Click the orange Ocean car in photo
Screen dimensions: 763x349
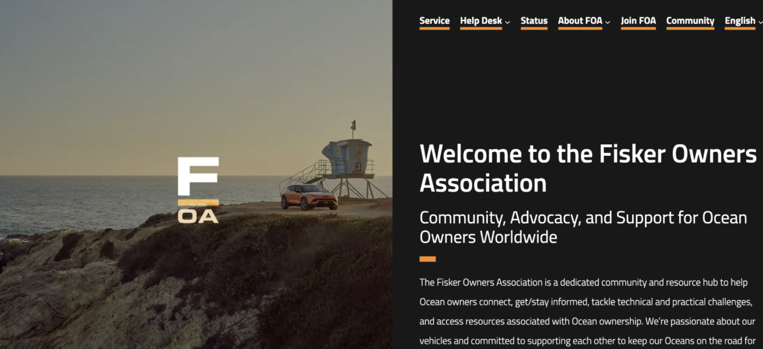(309, 197)
